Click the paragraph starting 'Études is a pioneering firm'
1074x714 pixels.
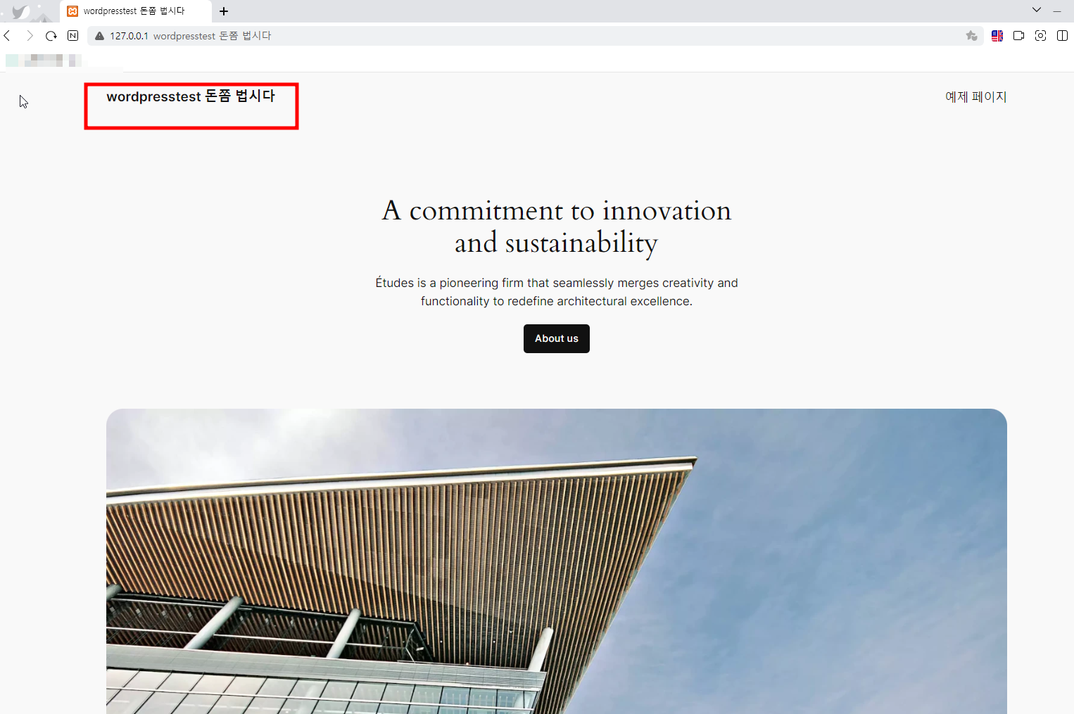coord(557,292)
